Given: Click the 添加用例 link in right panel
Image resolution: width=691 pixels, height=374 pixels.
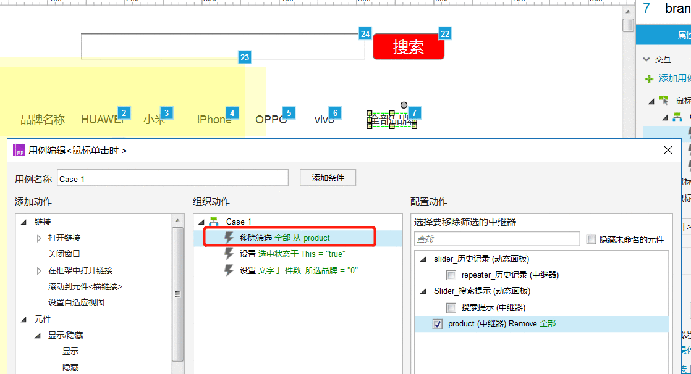Looking at the screenshot, I should (x=674, y=78).
